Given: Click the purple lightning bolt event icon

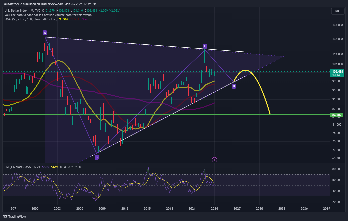Looking at the screenshot, I should 214,160.
